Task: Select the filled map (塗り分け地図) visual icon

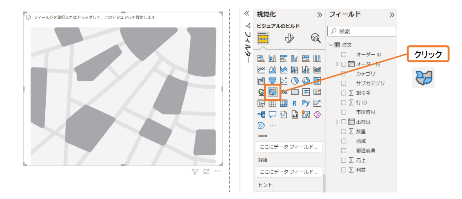Action: coord(273,92)
